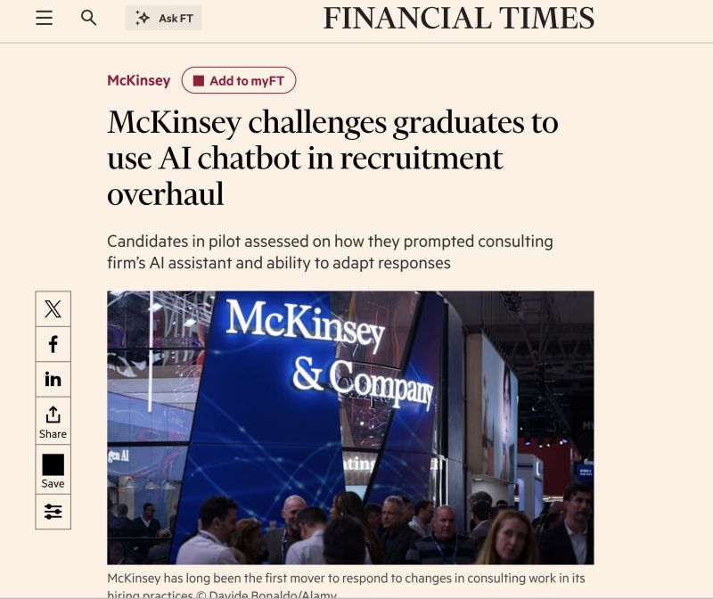Screen dimensions: 713x599
Task: Go to the Financial Times homepage logo
Action: [x=458, y=18]
